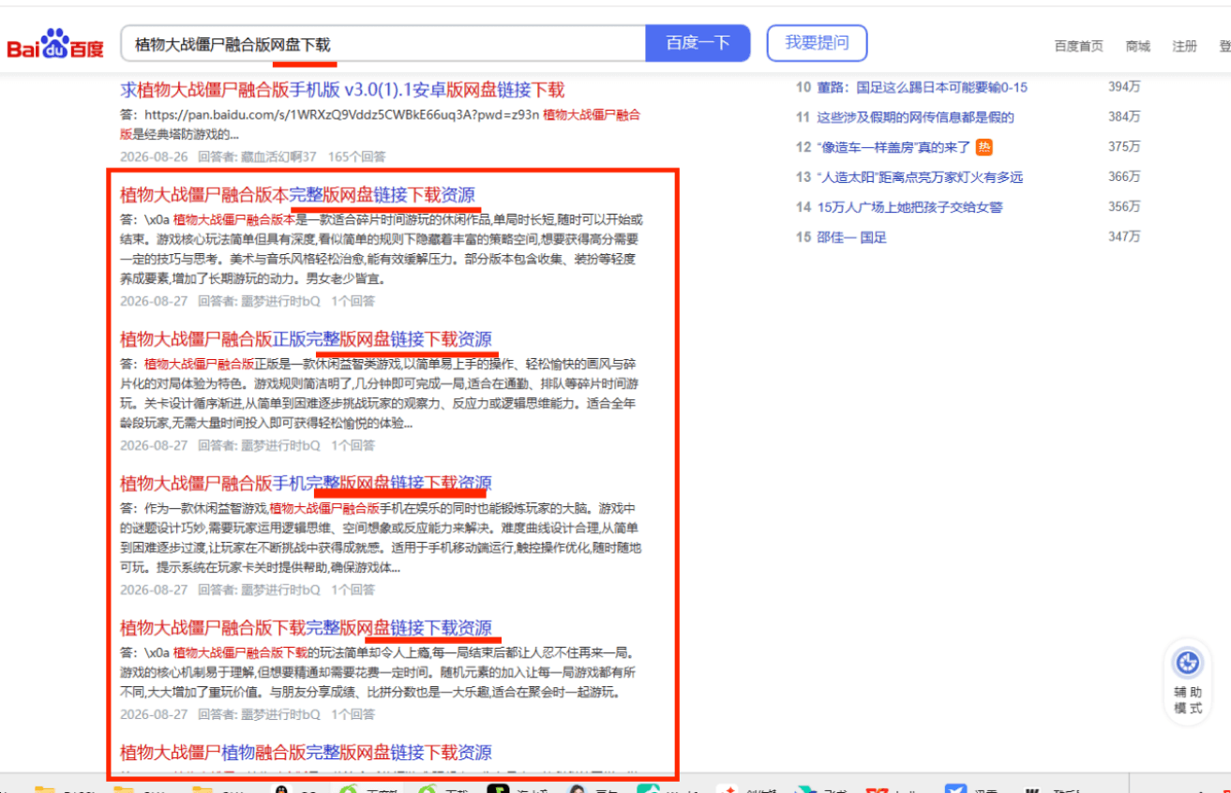Click the 165个回答 answer count
This screenshot has width=1231, height=793.
click(356, 157)
